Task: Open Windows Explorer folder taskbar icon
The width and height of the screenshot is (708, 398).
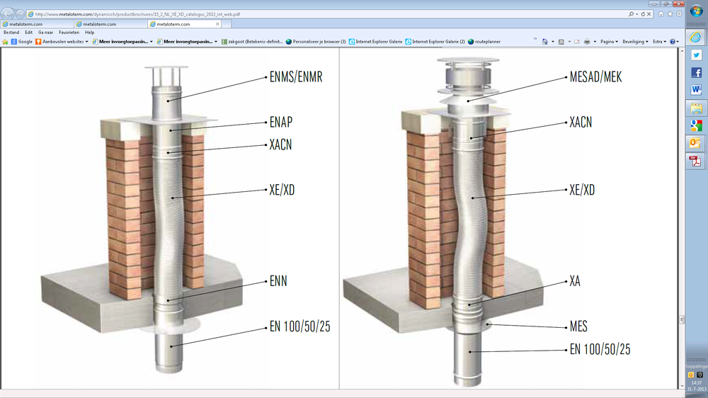Action: [x=696, y=108]
